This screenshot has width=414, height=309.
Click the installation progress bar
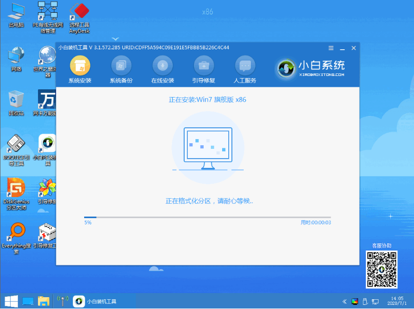pos(208,217)
